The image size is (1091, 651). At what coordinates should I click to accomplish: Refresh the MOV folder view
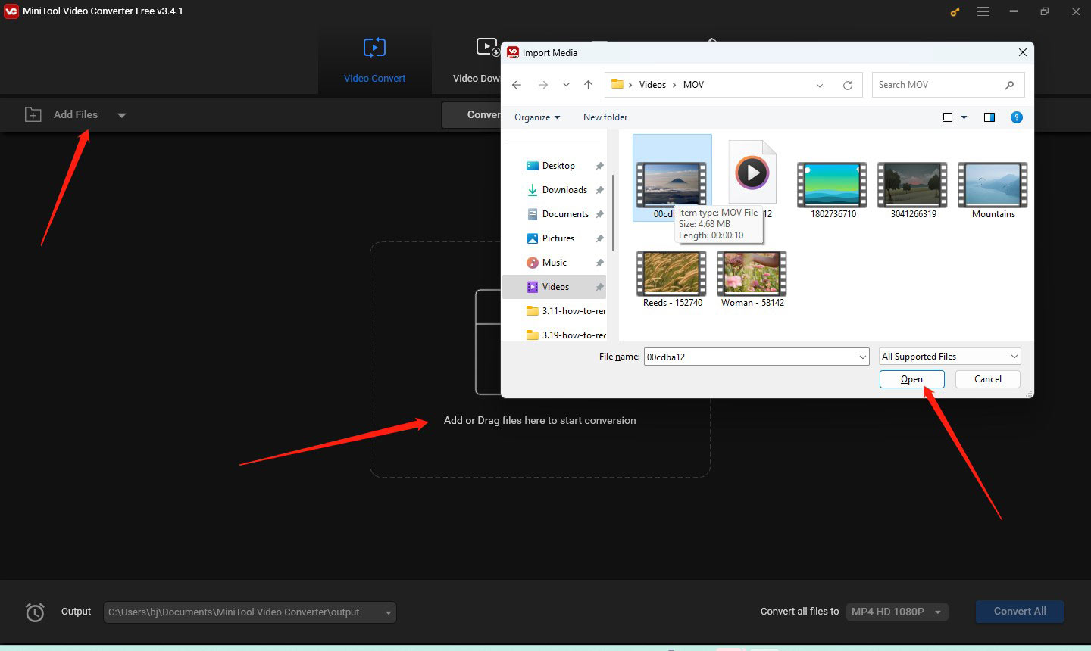tap(848, 85)
